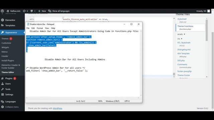214x120 pixels.
Task: Open Menus under Appearance
Action: (5, 52)
